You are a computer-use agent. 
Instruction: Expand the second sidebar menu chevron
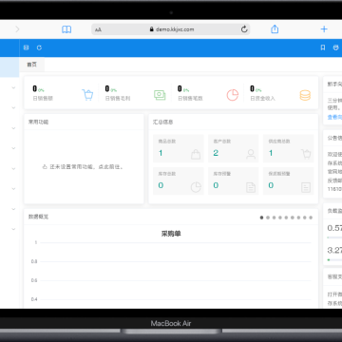13,108
